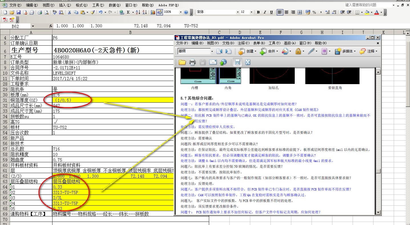Click the Open file icon in Excel toolbar
The height and width of the screenshot is (225, 410).
tap(12, 12)
